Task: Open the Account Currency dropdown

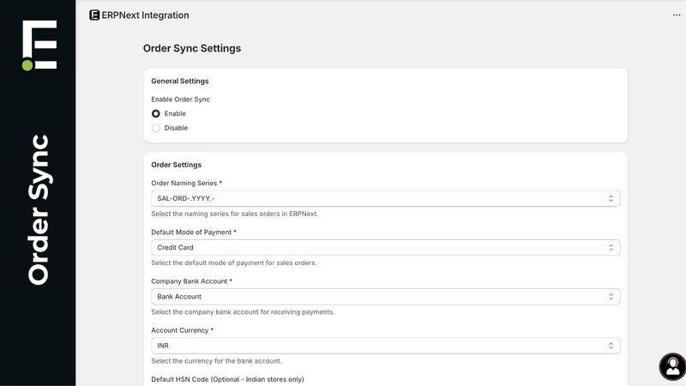Action: coord(385,346)
